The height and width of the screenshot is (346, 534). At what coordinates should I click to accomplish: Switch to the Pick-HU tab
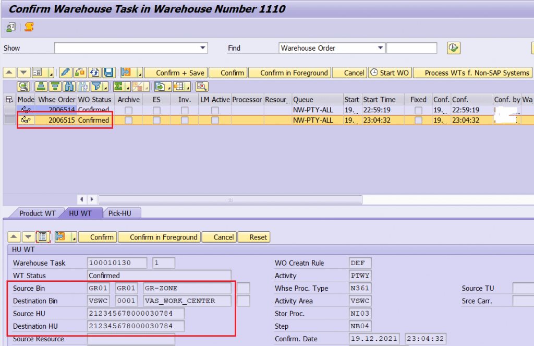pyautogui.click(x=119, y=213)
